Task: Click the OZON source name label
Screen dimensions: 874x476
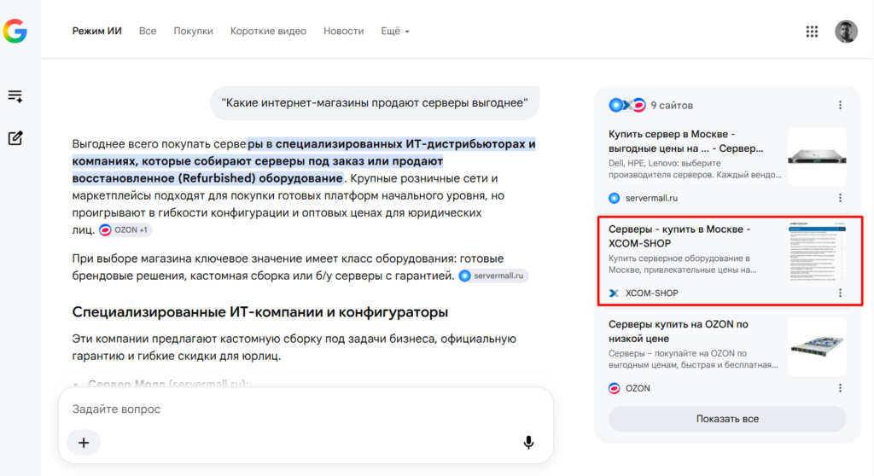Action: (638, 388)
